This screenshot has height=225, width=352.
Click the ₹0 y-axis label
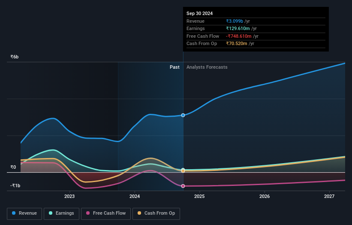click(13, 167)
